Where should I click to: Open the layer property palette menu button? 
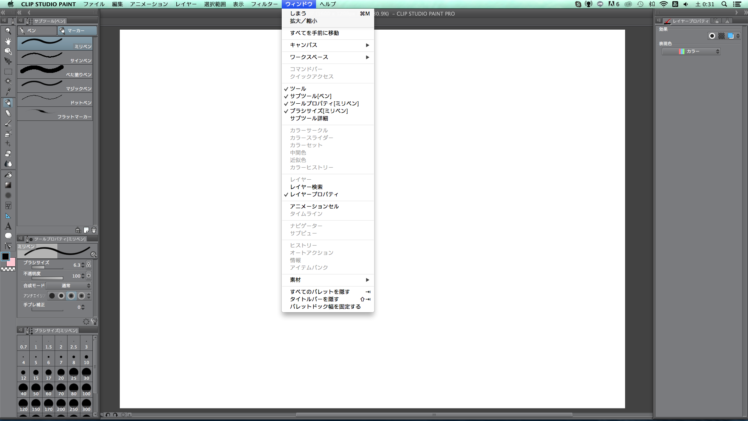659,21
